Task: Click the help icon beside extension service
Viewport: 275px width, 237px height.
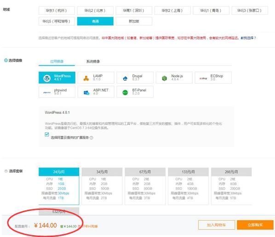Action: point(92,138)
